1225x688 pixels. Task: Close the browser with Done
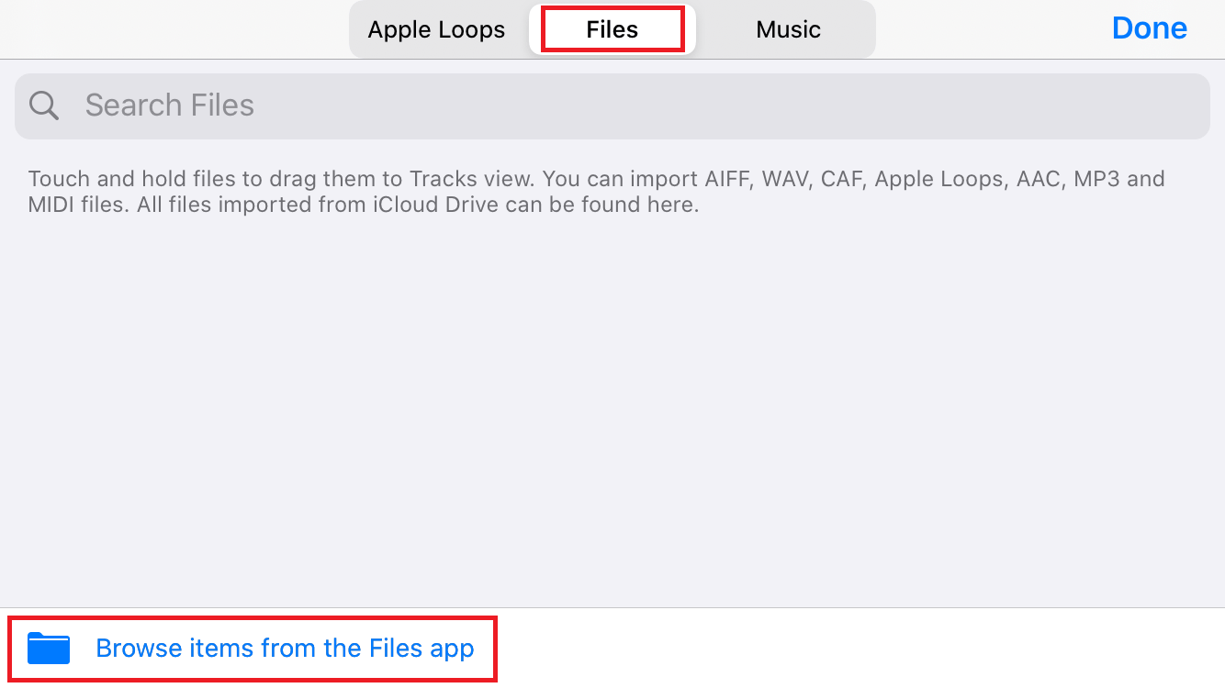pos(1149,28)
